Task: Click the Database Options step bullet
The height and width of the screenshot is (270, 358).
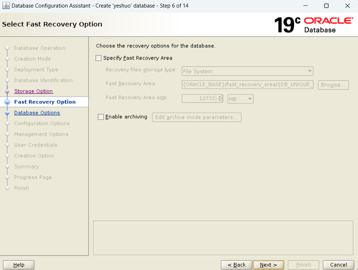Action: (7, 113)
